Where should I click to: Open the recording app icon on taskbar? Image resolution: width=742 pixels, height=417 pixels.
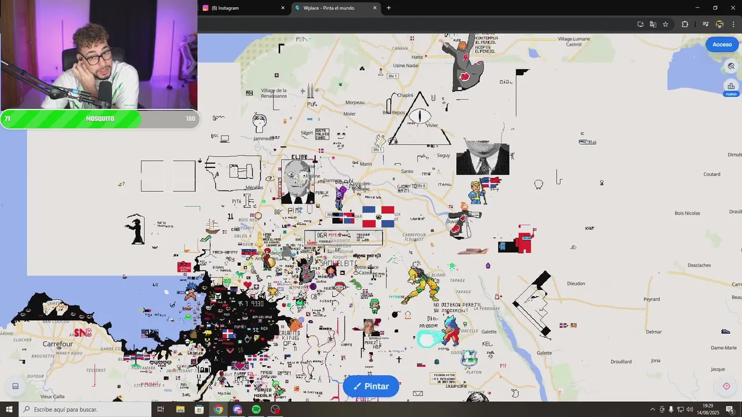[275, 409]
